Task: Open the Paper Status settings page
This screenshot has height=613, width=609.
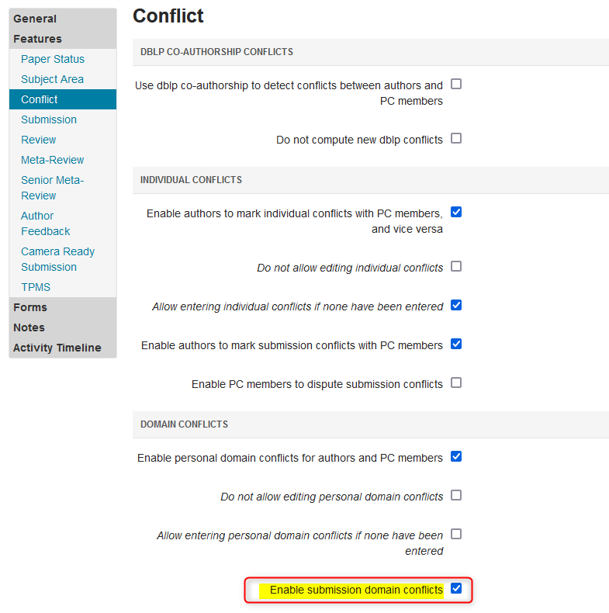Action: click(53, 59)
